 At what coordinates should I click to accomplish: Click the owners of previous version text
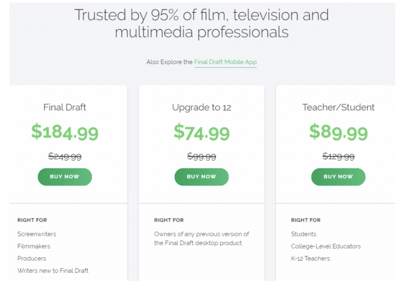[201, 238]
